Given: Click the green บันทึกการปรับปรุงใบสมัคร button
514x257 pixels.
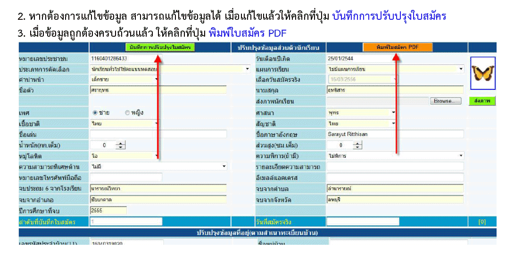Looking at the screenshot, I should click(x=160, y=47).
